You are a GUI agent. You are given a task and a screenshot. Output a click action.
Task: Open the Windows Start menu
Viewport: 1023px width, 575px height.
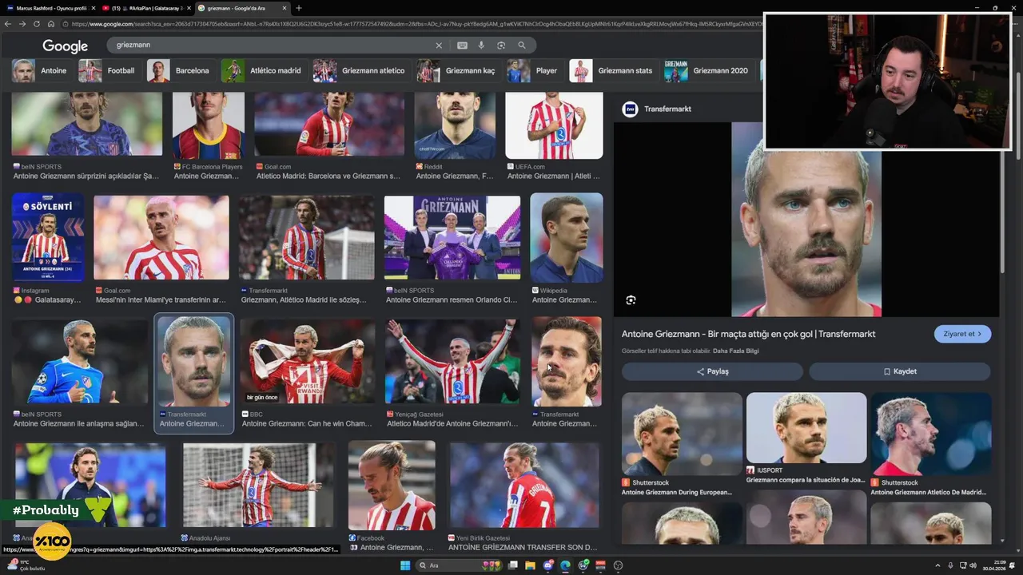pyautogui.click(x=405, y=565)
